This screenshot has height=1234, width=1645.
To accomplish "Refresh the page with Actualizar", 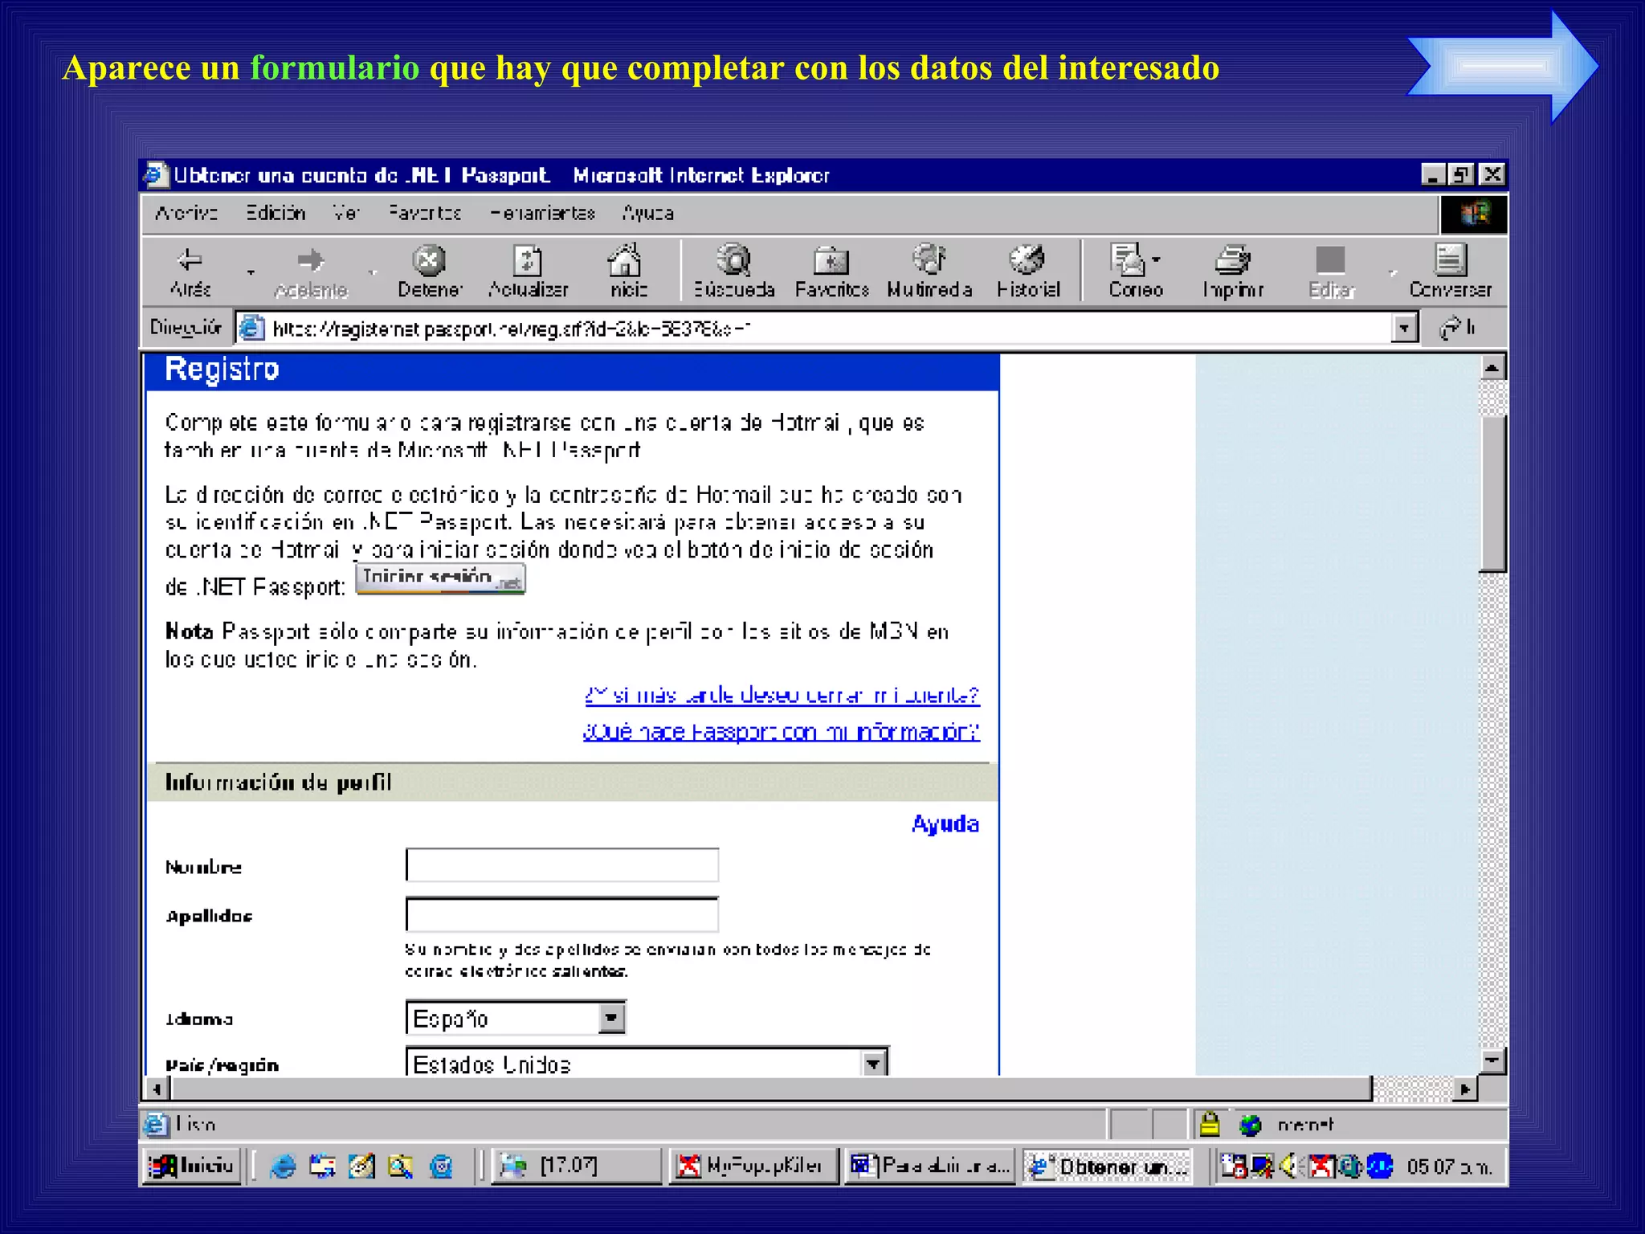I will pos(528,272).
